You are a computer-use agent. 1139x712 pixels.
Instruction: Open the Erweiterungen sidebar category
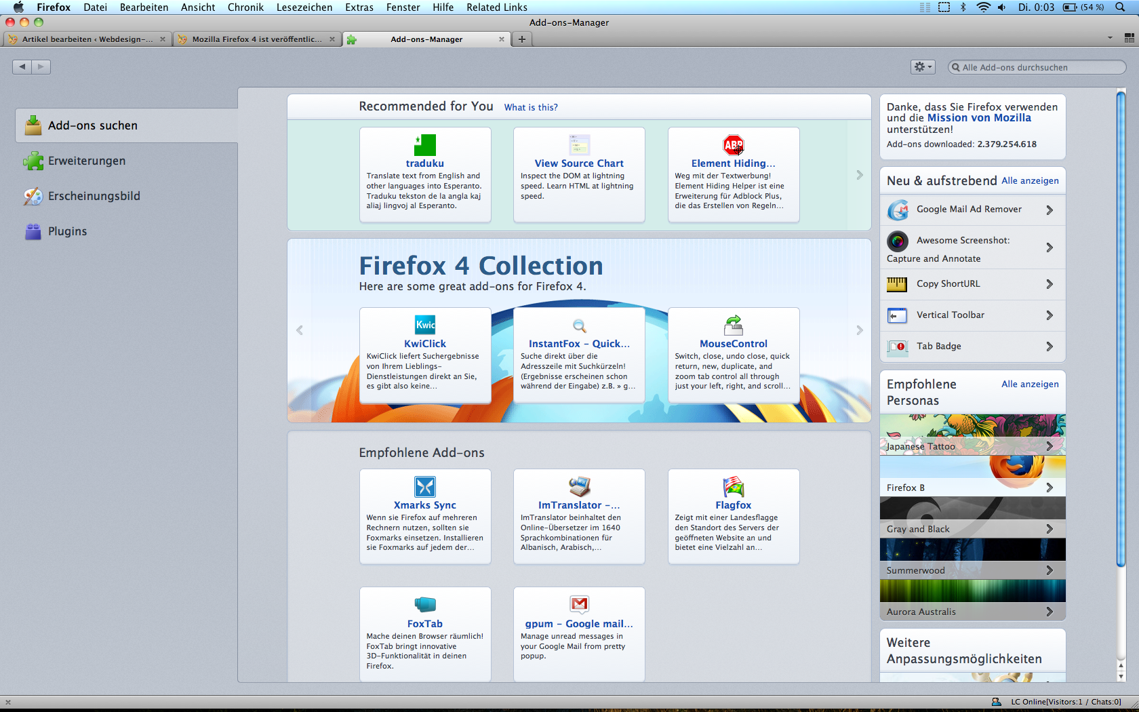(126, 161)
